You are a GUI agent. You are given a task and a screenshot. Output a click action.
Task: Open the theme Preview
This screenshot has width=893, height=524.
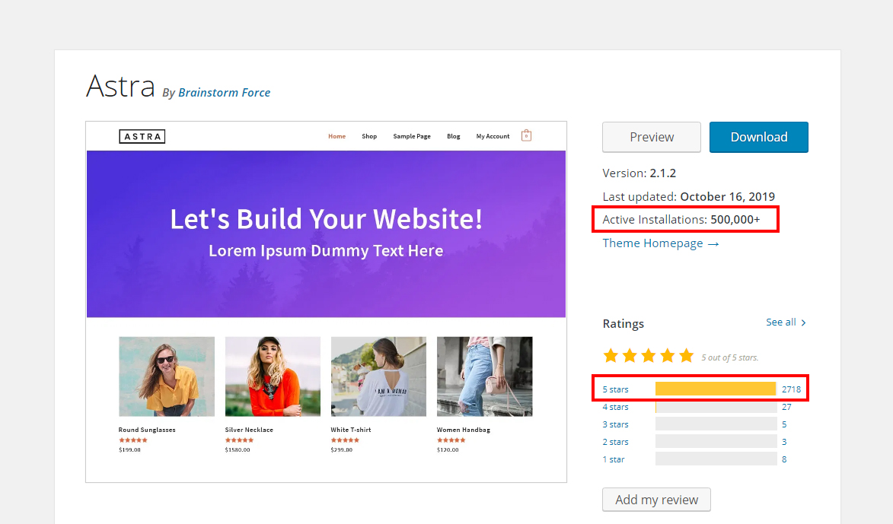click(x=652, y=137)
